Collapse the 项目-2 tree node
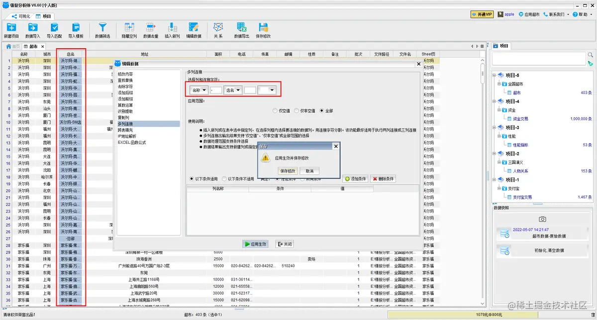 click(x=495, y=154)
